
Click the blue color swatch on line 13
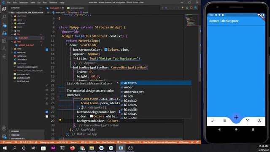[106, 49]
